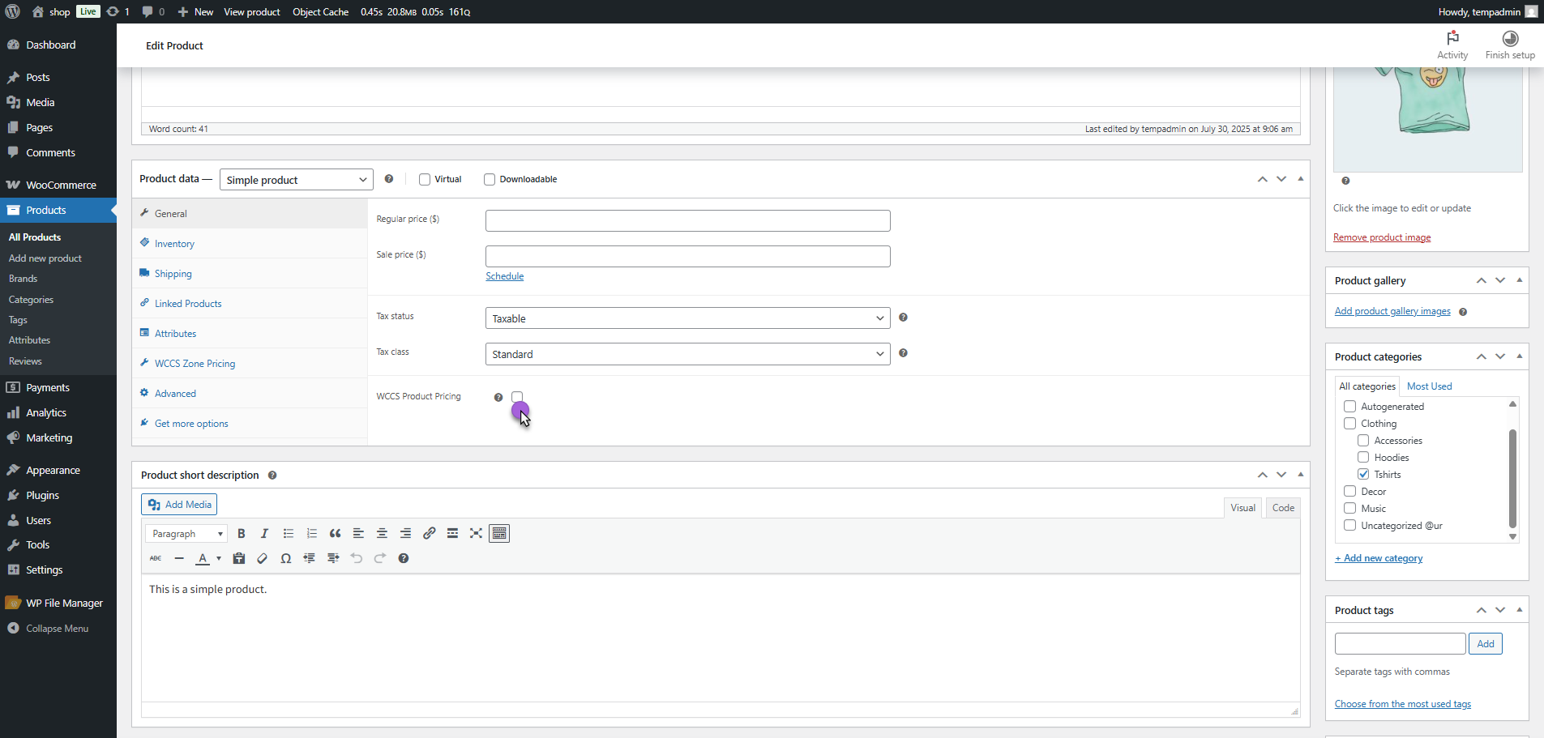Uncheck the Tshirts category
Viewport: 1544px width, 738px height.
click(1363, 475)
